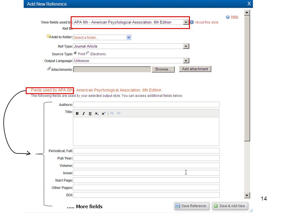Click the Attachments file path field
284x213 pixels.
pyautogui.click(x=112, y=69)
